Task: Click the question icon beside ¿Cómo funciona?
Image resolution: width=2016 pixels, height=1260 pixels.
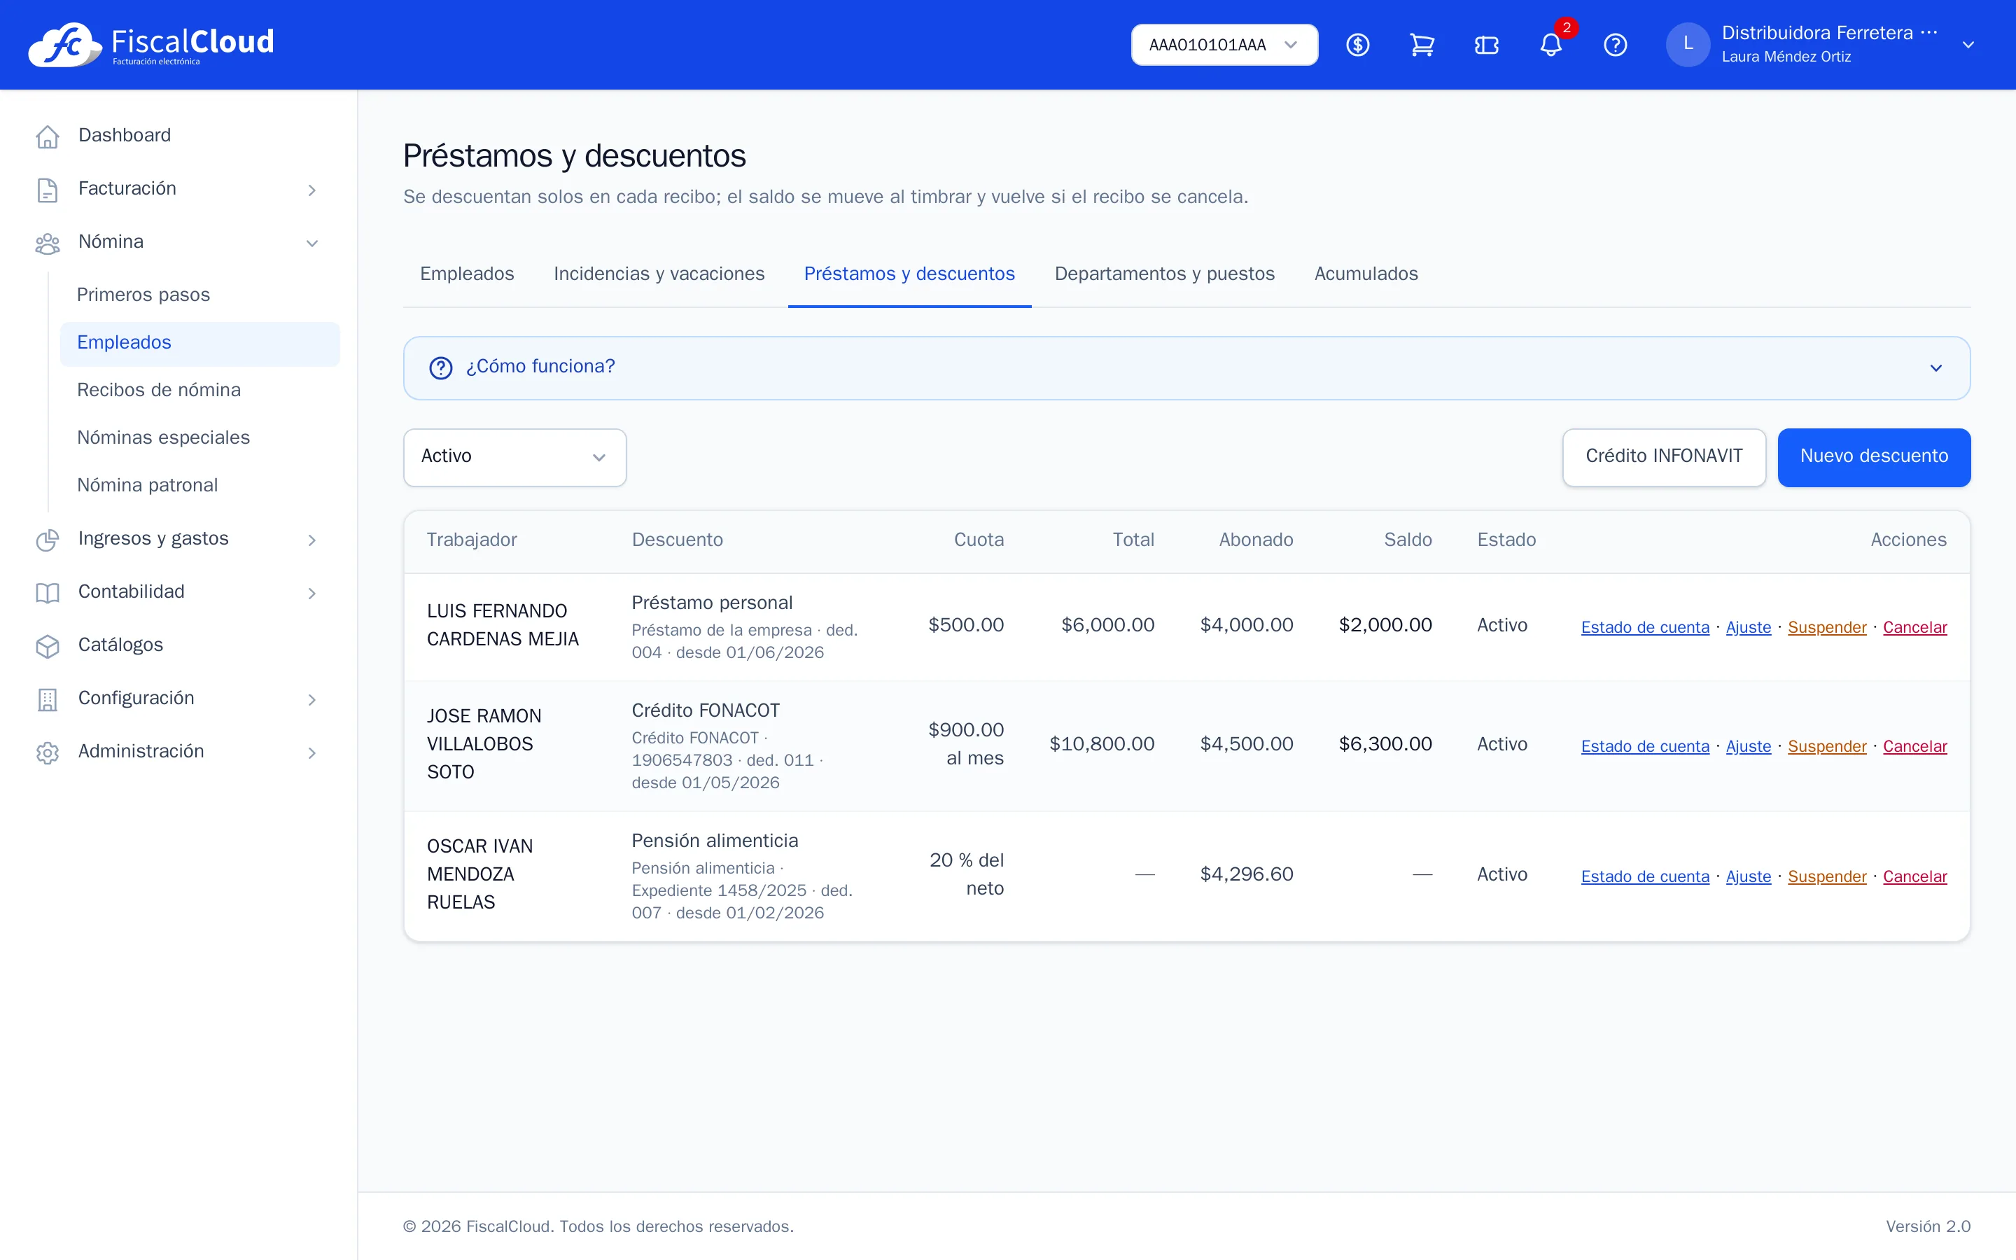Action: pyautogui.click(x=441, y=367)
